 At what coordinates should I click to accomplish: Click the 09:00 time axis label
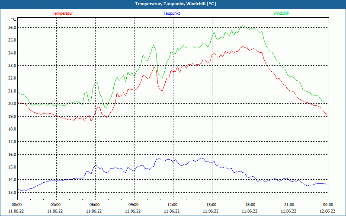tap(133, 205)
